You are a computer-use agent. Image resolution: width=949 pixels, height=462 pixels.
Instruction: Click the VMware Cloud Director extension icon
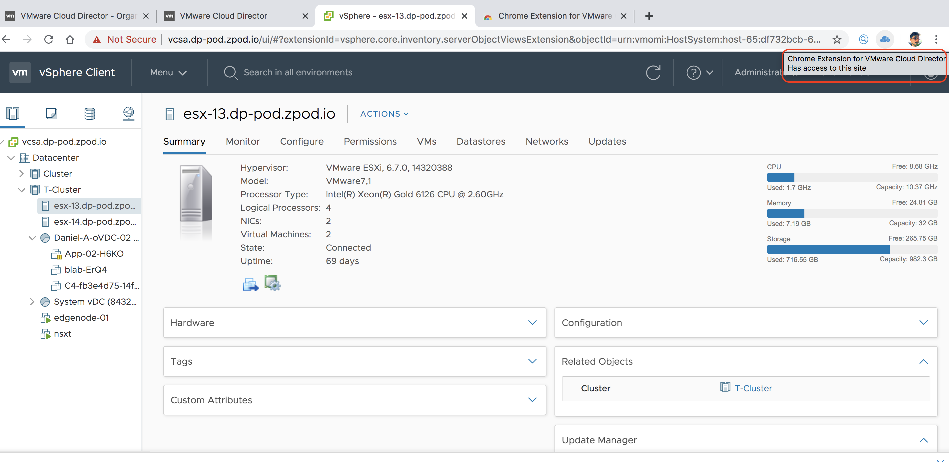point(885,39)
